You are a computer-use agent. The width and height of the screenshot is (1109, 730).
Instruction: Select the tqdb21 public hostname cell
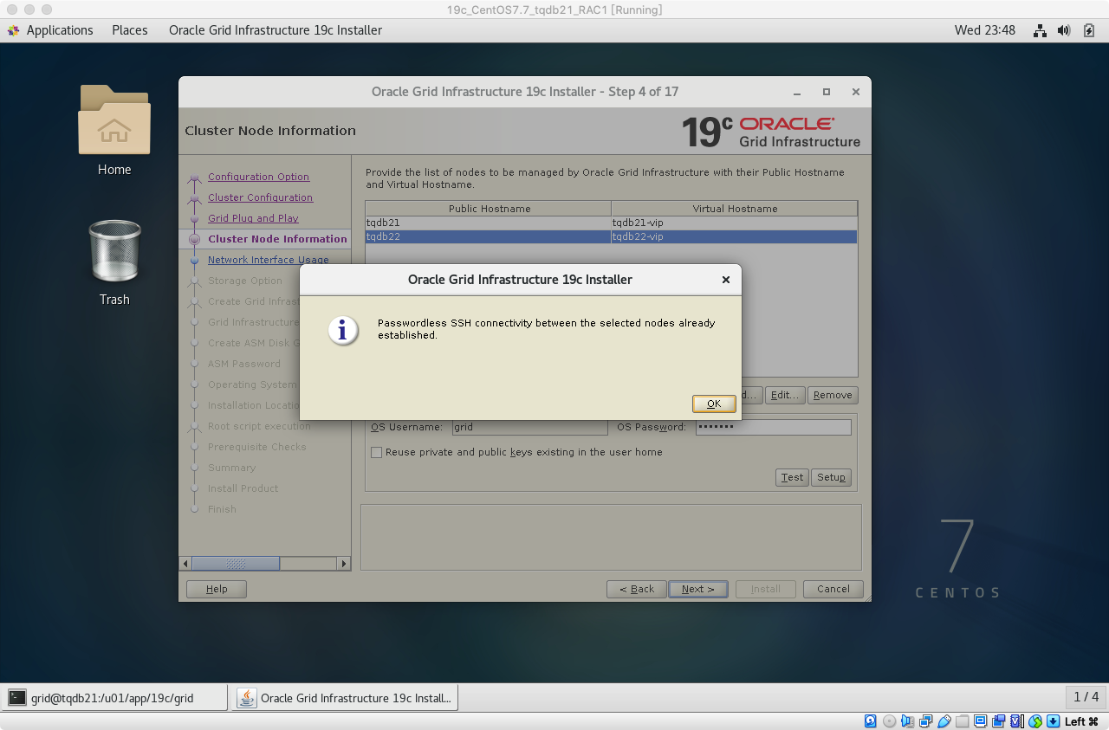[489, 223]
